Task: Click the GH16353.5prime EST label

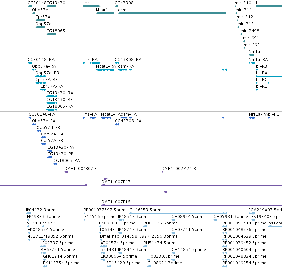Action: (x=146, y=210)
